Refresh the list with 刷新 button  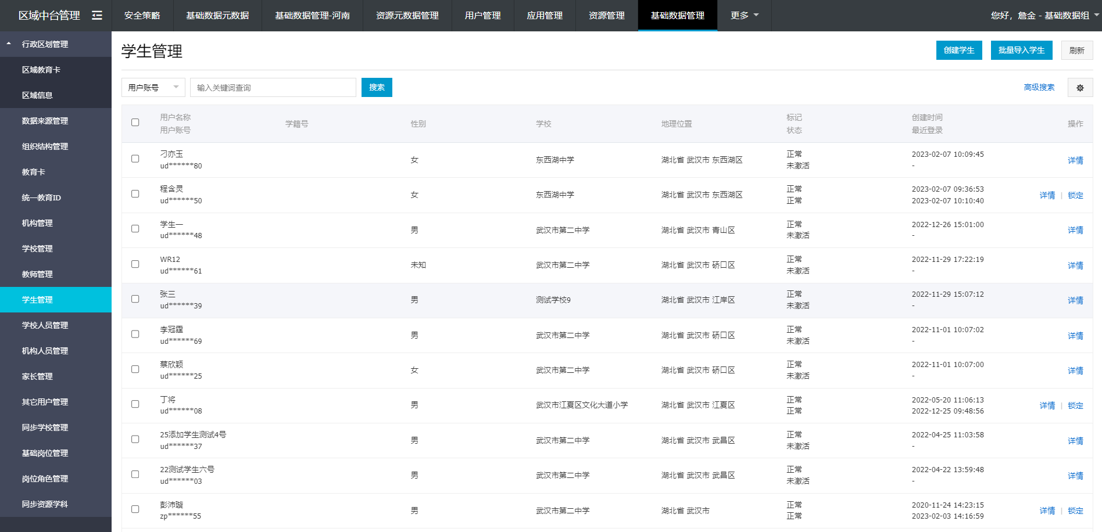click(x=1077, y=50)
